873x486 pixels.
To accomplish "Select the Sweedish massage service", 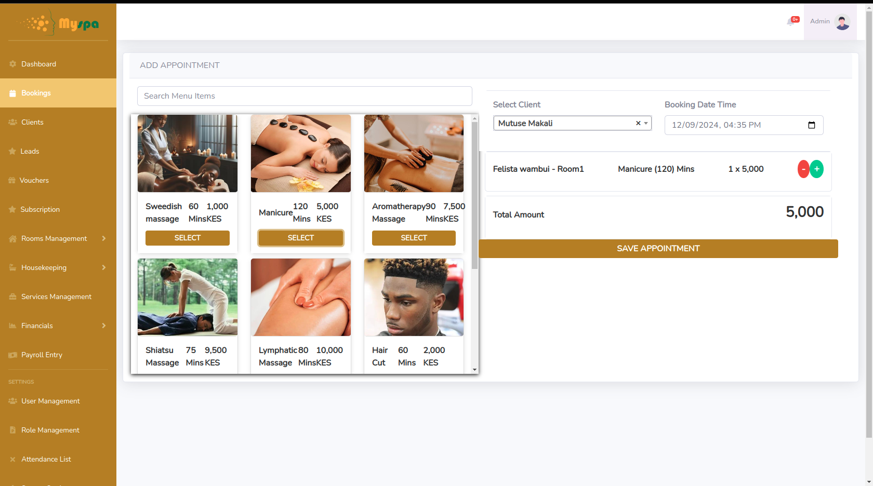I will point(187,238).
